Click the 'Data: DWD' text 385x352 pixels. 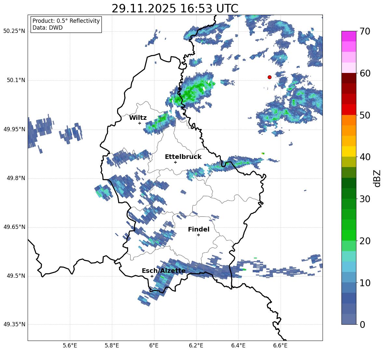47,28
